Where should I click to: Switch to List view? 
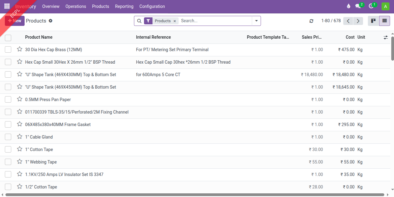pos(385,21)
